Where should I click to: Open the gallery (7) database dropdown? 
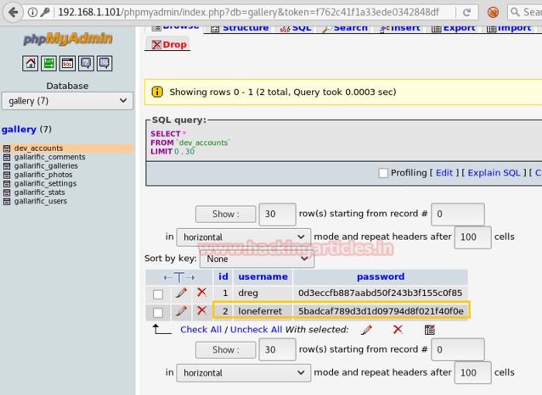(67, 100)
